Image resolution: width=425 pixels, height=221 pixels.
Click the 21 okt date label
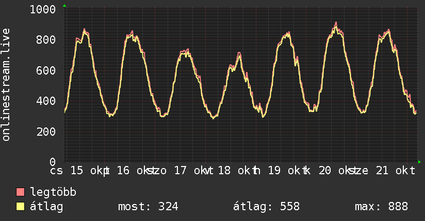point(396,171)
